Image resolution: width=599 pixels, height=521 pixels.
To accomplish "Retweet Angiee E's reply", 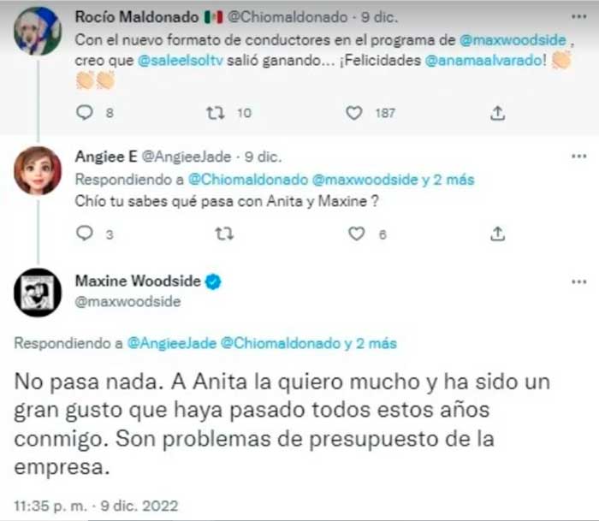I will [x=224, y=234].
